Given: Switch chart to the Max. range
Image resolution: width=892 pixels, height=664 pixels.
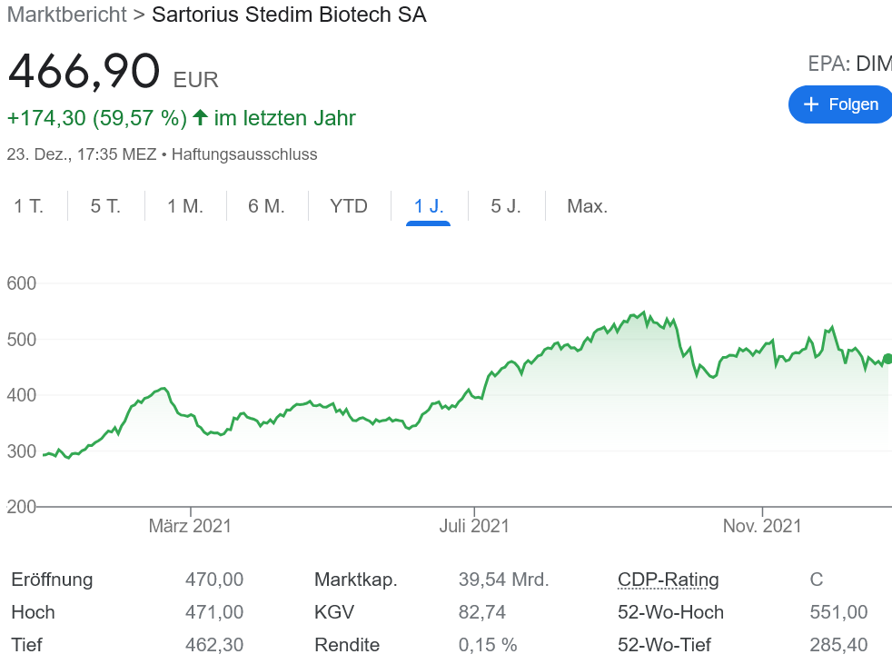Looking at the screenshot, I should 587,206.
